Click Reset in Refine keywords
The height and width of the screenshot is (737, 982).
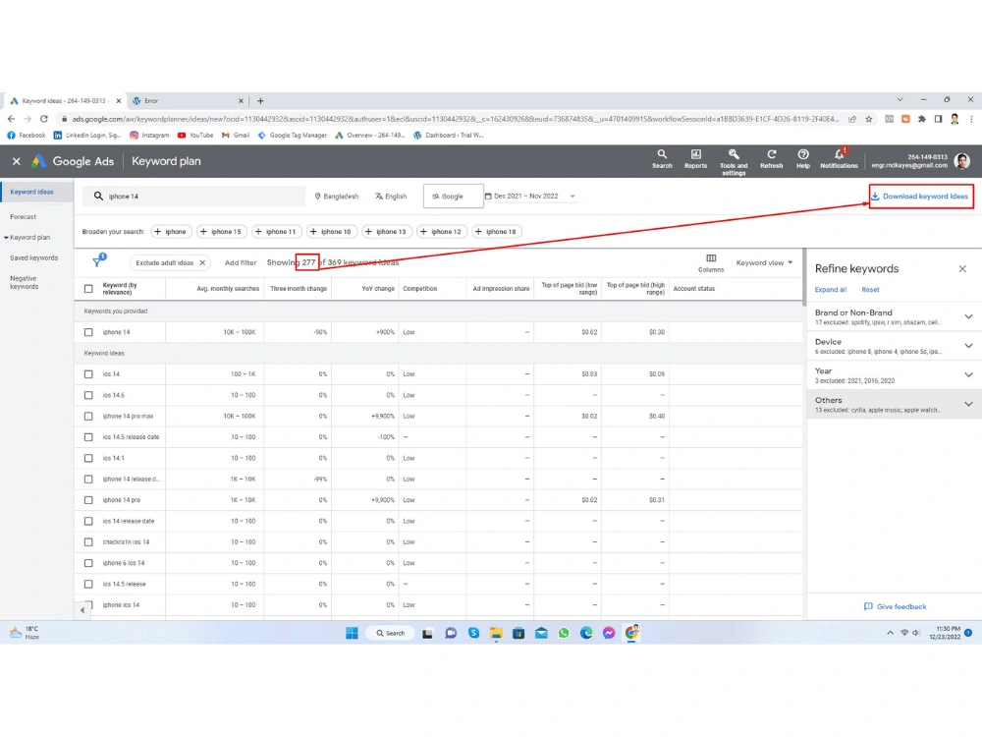(870, 290)
